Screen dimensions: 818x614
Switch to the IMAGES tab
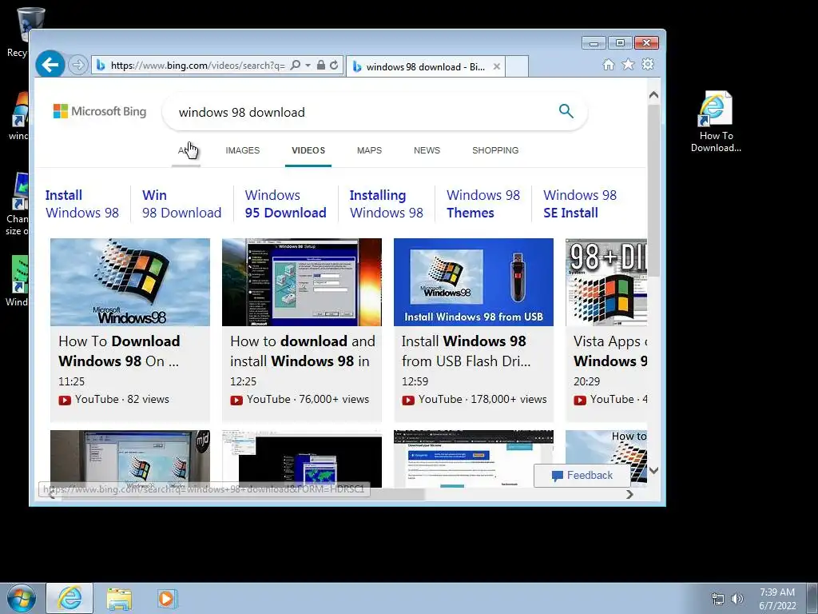pyautogui.click(x=243, y=150)
